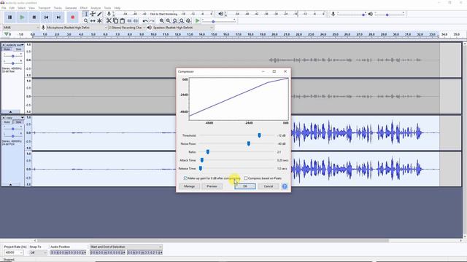The height and width of the screenshot is (262, 467).
Task: Click Fit Project to Width icon
Action: click(x=182, y=21)
